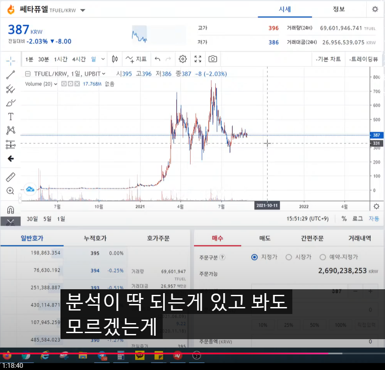Open Volume indicator settings
The height and width of the screenshot is (370, 385).
pyautogui.click(x=70, y=84)
